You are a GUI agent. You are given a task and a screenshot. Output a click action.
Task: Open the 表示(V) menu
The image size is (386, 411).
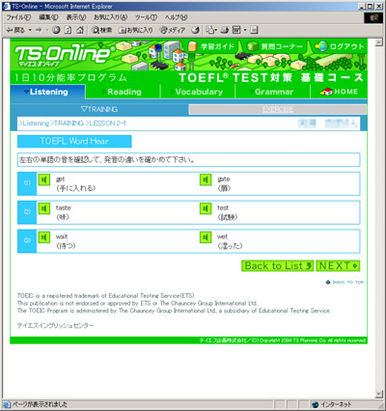tap(76, 17)
